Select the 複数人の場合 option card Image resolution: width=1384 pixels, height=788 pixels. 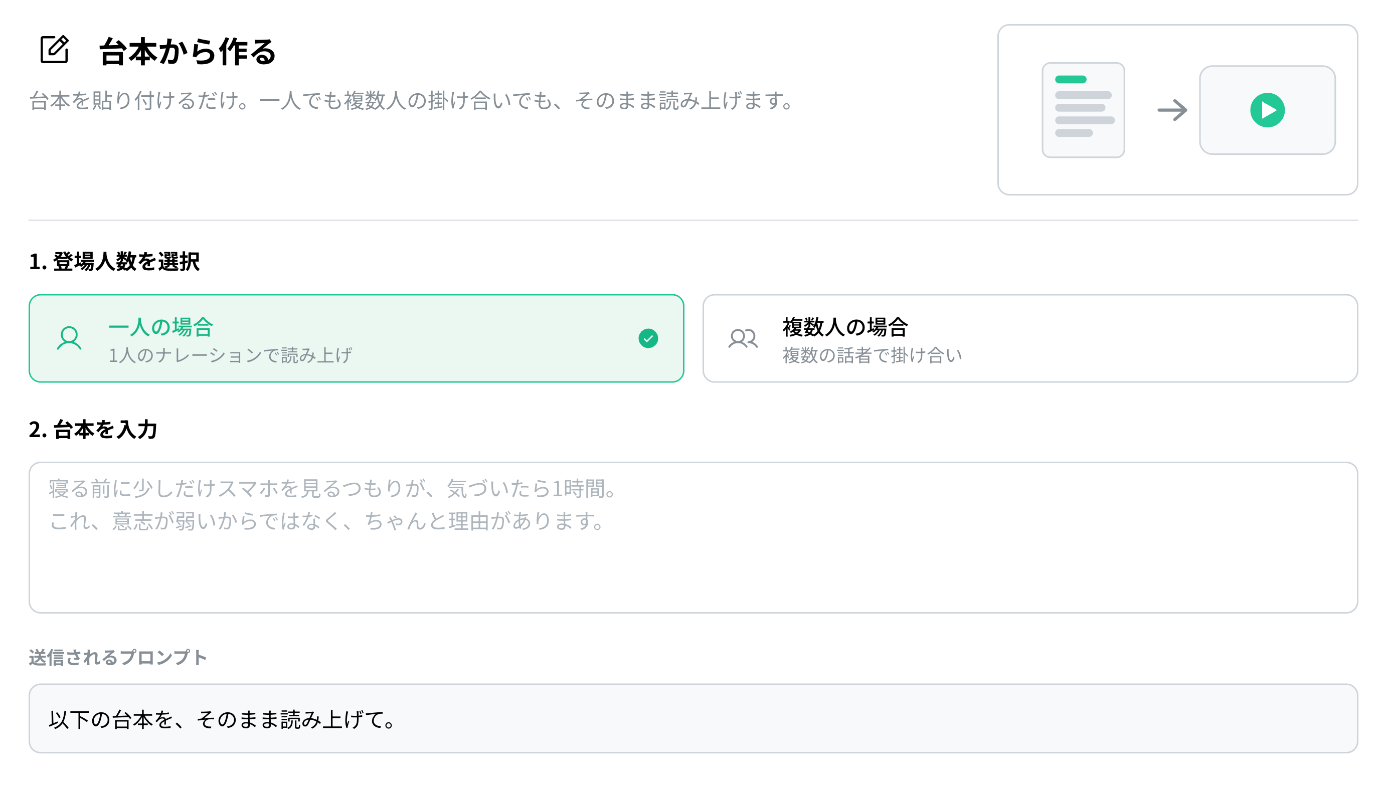(x=1029, y=338)
